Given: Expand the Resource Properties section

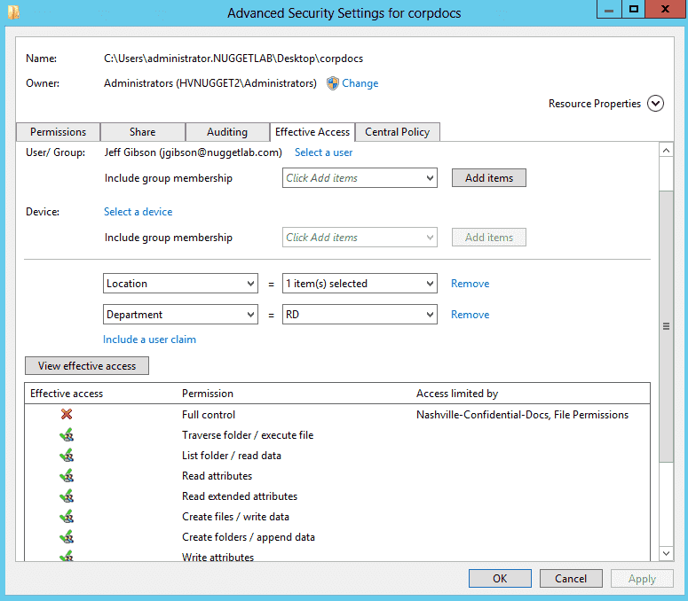Looking at the screenshot, I should pos(655,104).
